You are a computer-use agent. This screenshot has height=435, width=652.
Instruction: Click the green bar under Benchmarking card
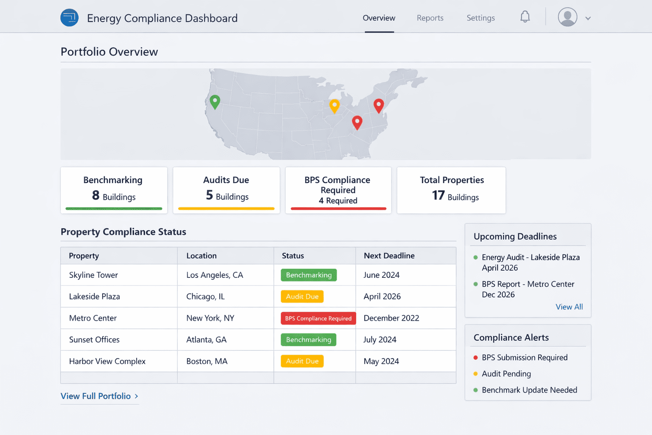tap(114, 209)
